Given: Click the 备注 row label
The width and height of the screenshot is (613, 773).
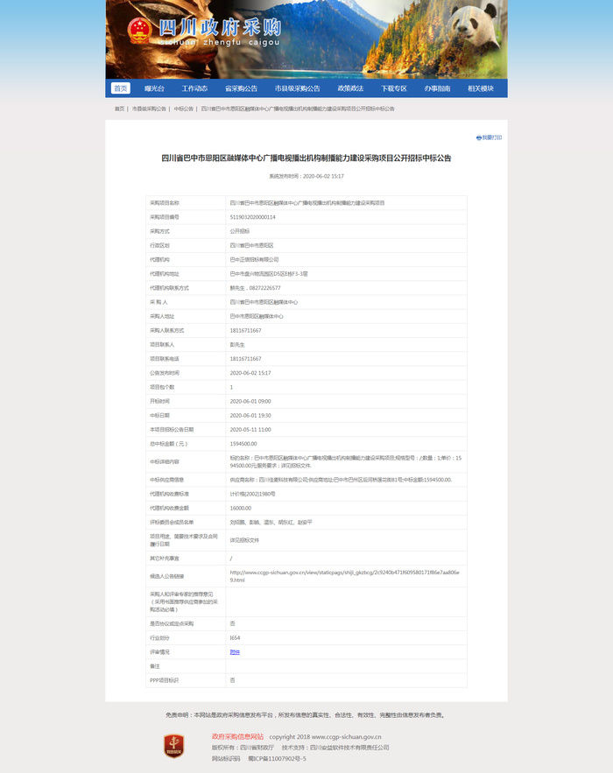Looking at the screenshot, I should 155,666.
